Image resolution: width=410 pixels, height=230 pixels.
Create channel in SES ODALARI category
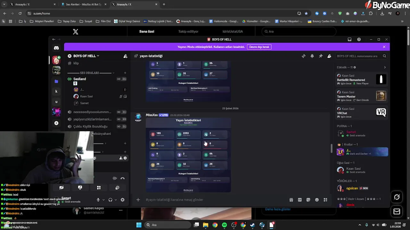(125, 73)
